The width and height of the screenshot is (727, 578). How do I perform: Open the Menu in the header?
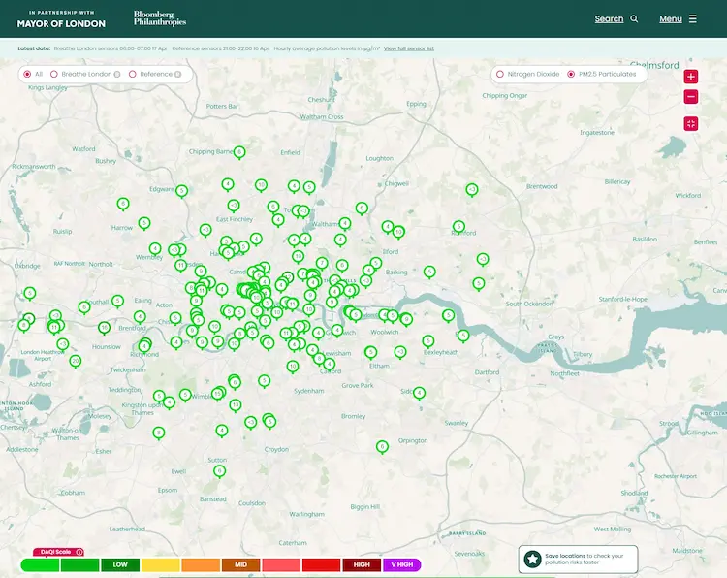670,19
